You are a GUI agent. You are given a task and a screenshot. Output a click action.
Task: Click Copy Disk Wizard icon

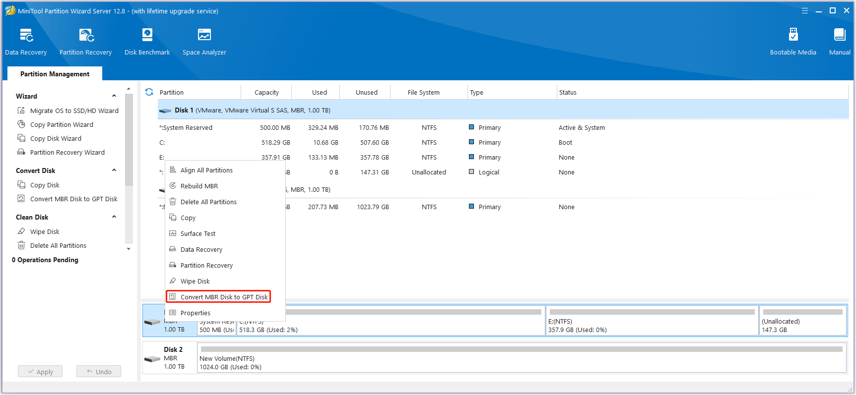pyautogui.click(x=21, y=138)
